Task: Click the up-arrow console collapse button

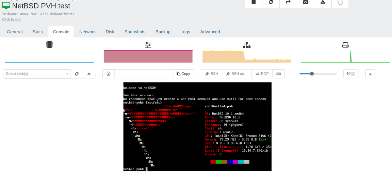Action: (x=370, y=74)
